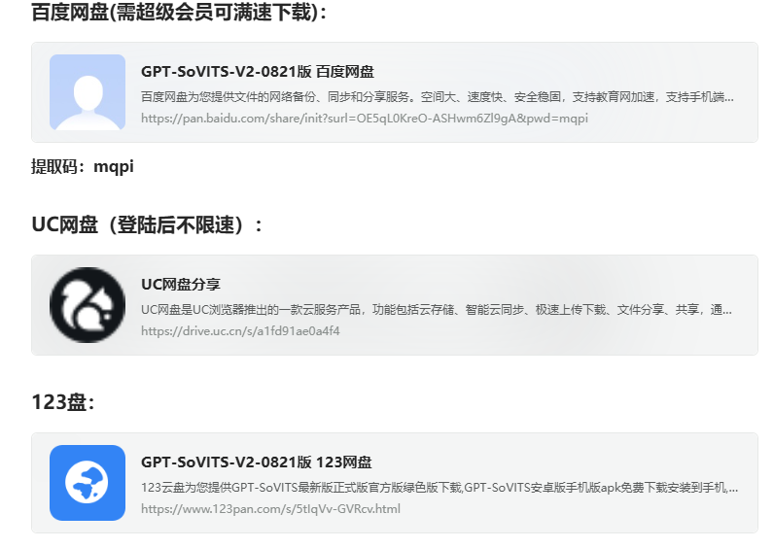Open the drive.uc.cn share URL
The image size is (774, 548).
point(240,331)
